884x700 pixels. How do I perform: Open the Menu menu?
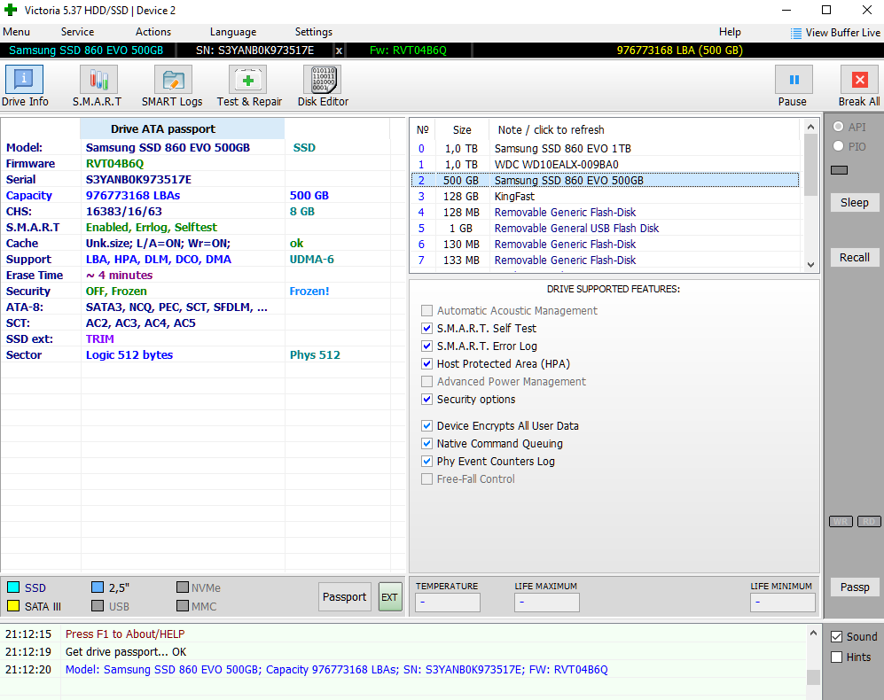(x=16, y=32)
